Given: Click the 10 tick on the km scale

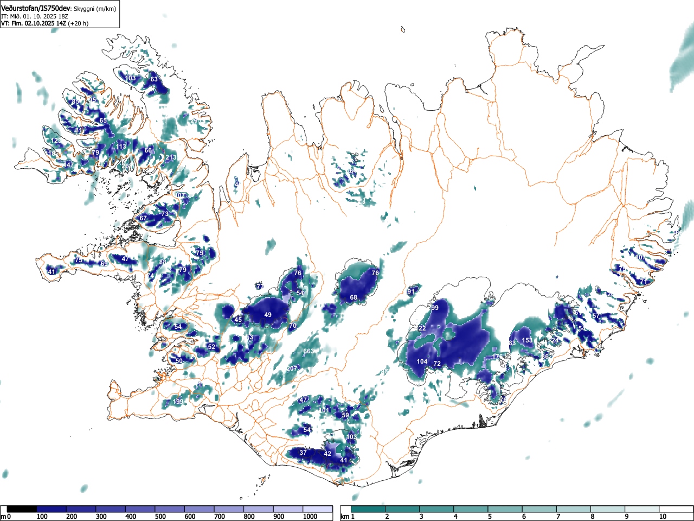Looking at the screenshot, I should click(663, 517).
